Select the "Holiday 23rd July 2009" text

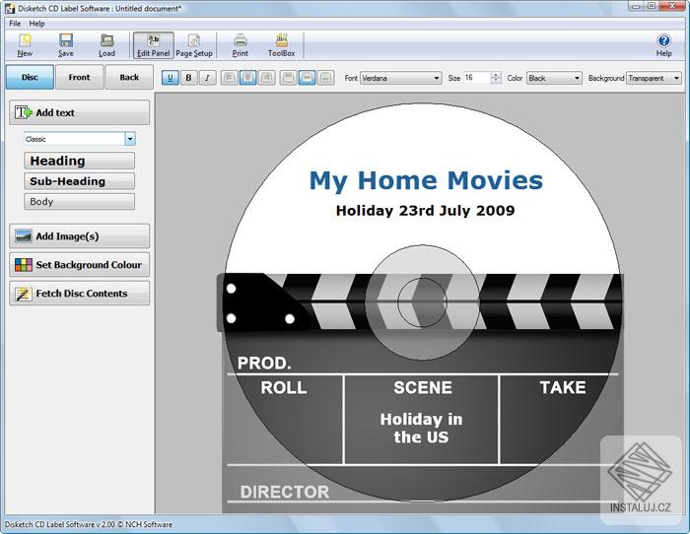tap(425, 211)
